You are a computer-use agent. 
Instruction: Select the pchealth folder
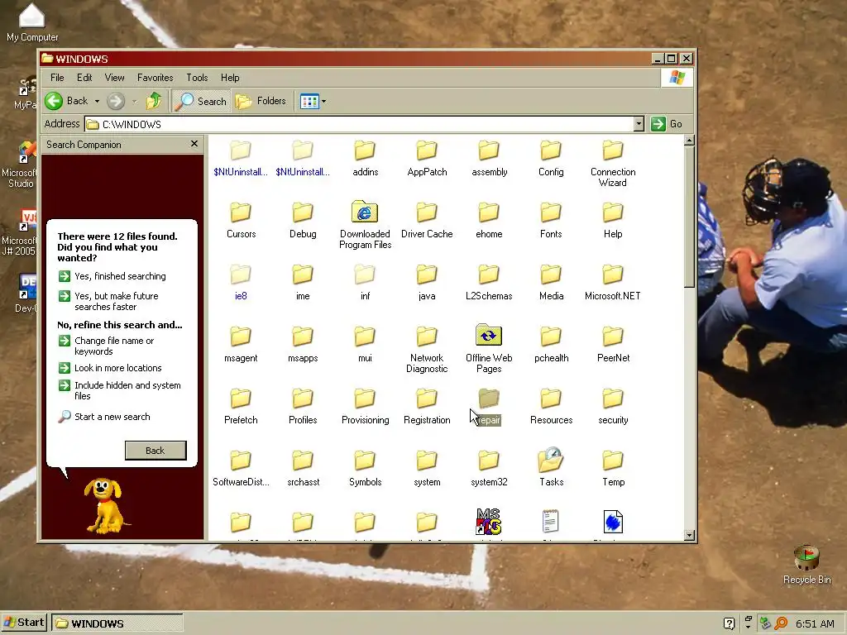pyautogui.click(x=551, y=345)
